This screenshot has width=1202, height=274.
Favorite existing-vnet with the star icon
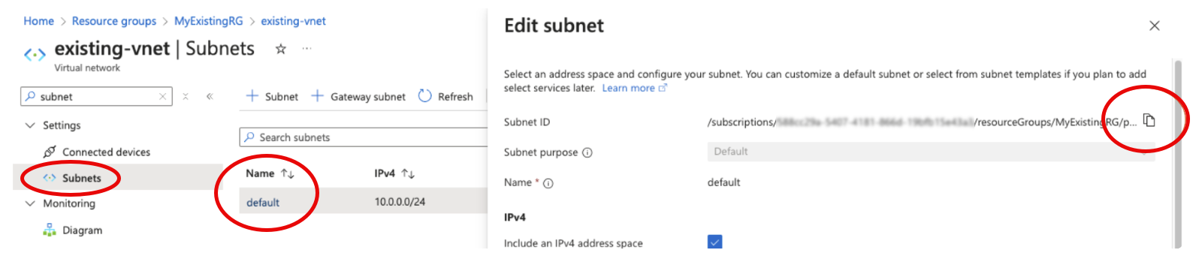[280, 49]
